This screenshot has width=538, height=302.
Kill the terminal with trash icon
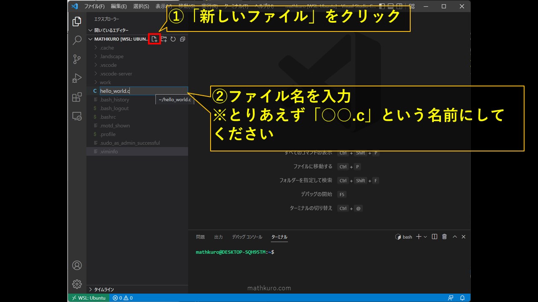click(444, 237)
